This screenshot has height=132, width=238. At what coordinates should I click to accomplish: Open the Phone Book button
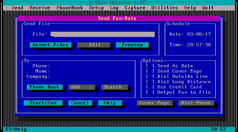pyautogui.click(x=45, y=87)
